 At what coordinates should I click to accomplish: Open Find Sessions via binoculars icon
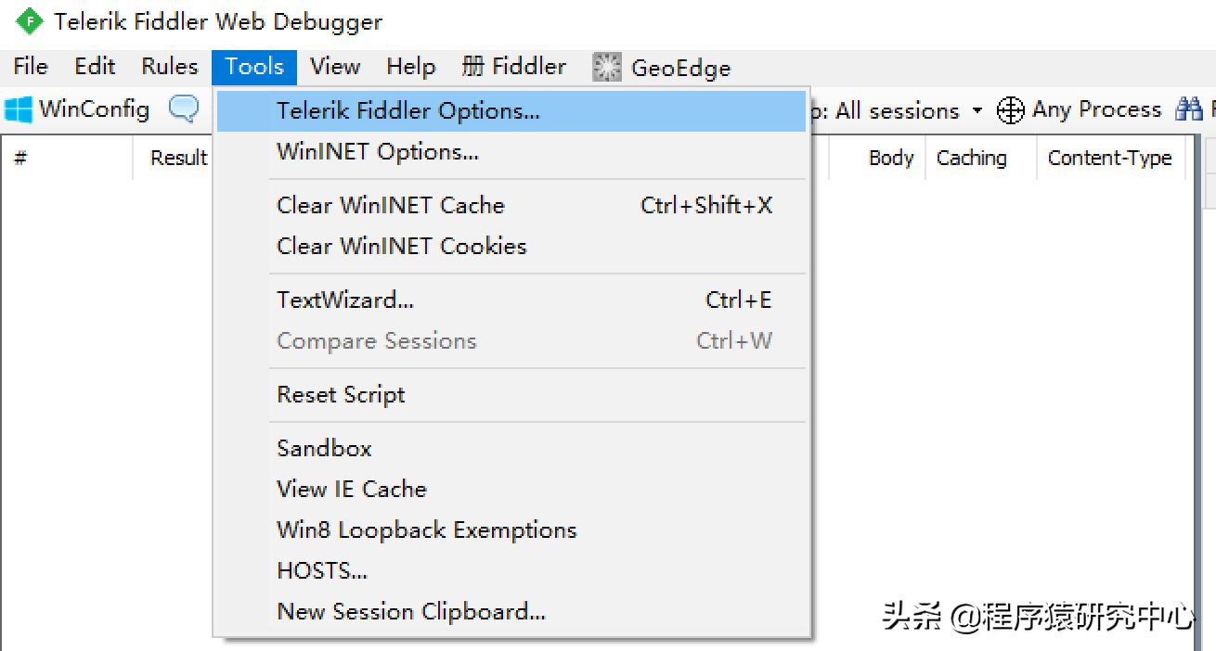pos(1190,108)
